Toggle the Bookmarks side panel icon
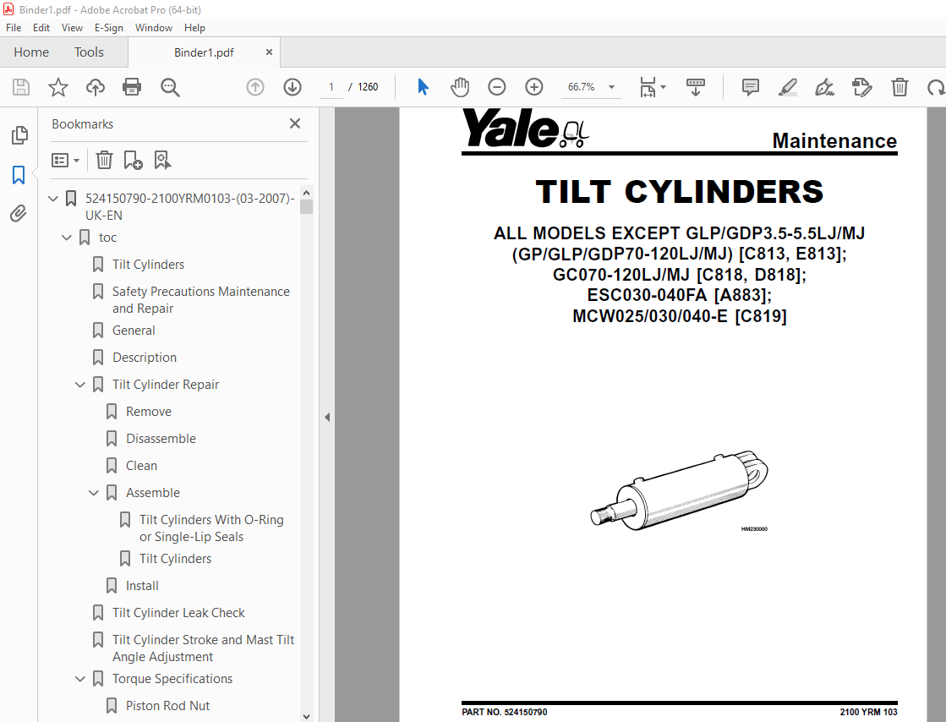The image size is (946, 722). 19,175
